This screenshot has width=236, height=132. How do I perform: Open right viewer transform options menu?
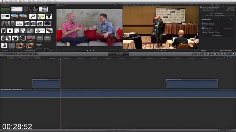click(x=126, y=51)
